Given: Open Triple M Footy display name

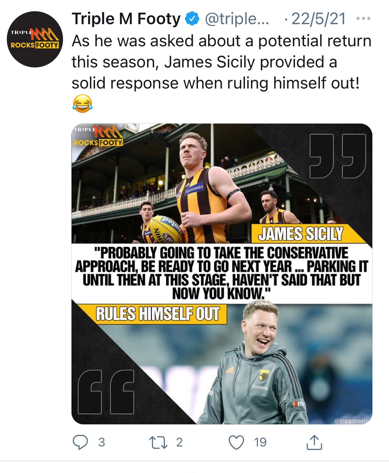Looking at the screenshot, I should (126, 19).
